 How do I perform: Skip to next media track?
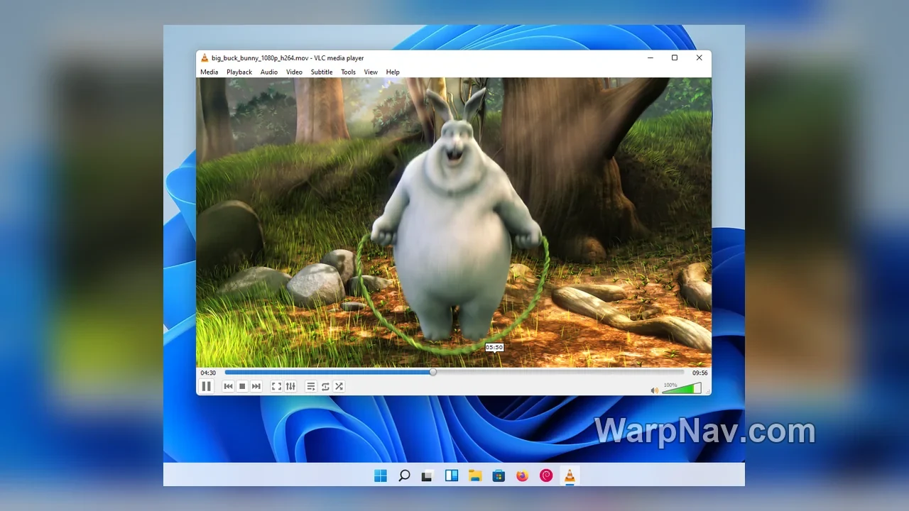256,386
